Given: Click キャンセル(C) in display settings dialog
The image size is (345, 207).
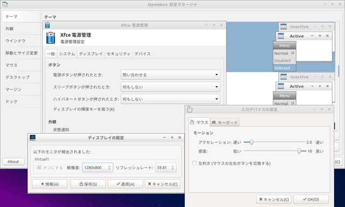Looking at the screenshot, I should [163, 184].
